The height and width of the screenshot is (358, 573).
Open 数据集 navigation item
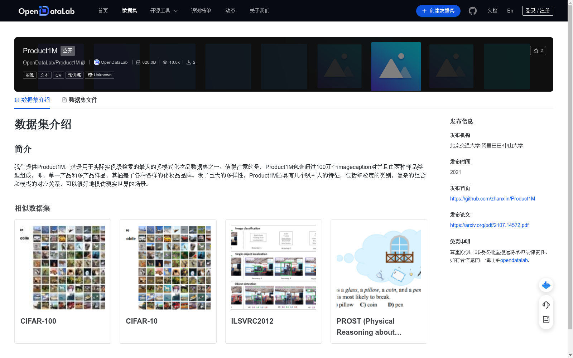130,11
